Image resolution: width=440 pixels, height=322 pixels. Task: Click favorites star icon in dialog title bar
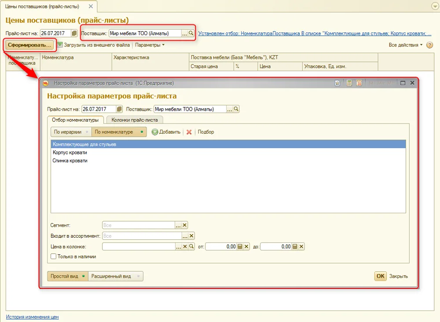coord(337,83)
